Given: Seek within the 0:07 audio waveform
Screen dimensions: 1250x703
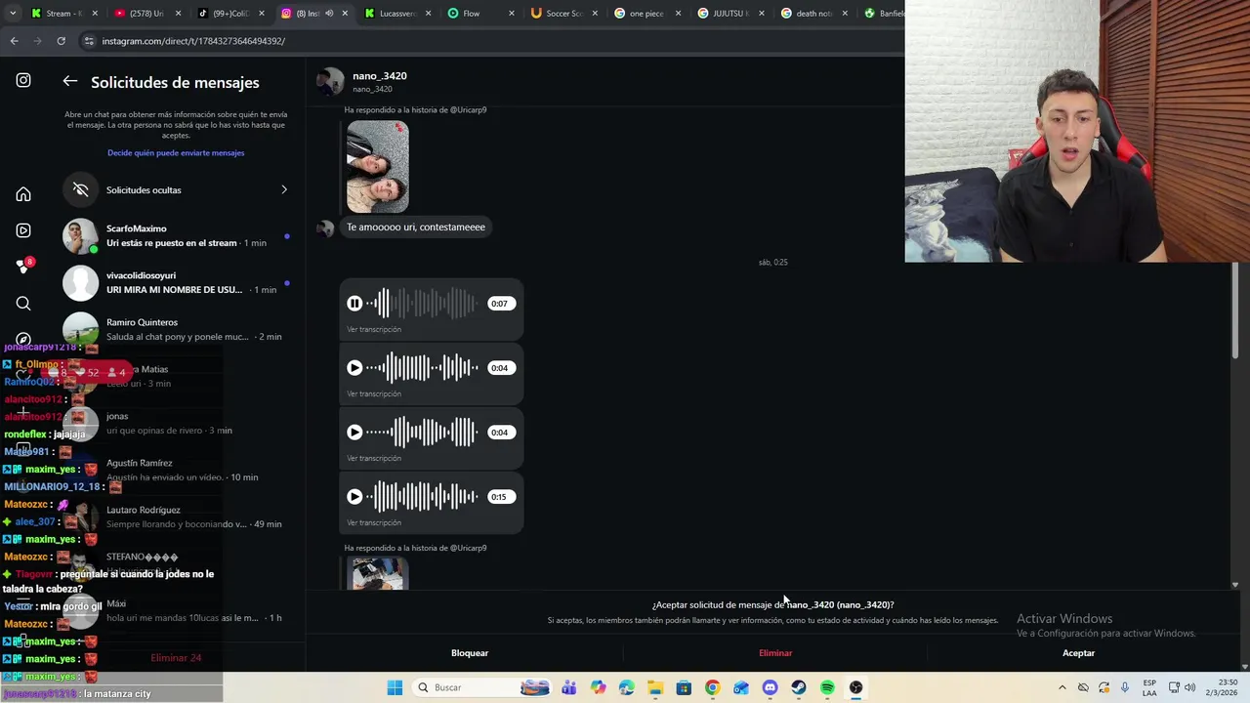Looking at the screenshot, I should (423, 304).
